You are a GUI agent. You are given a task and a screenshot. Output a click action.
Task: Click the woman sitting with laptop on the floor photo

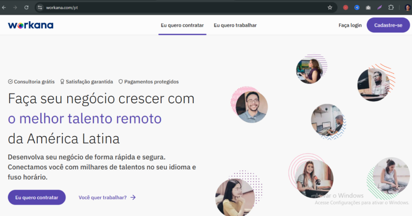coord(391,176)
